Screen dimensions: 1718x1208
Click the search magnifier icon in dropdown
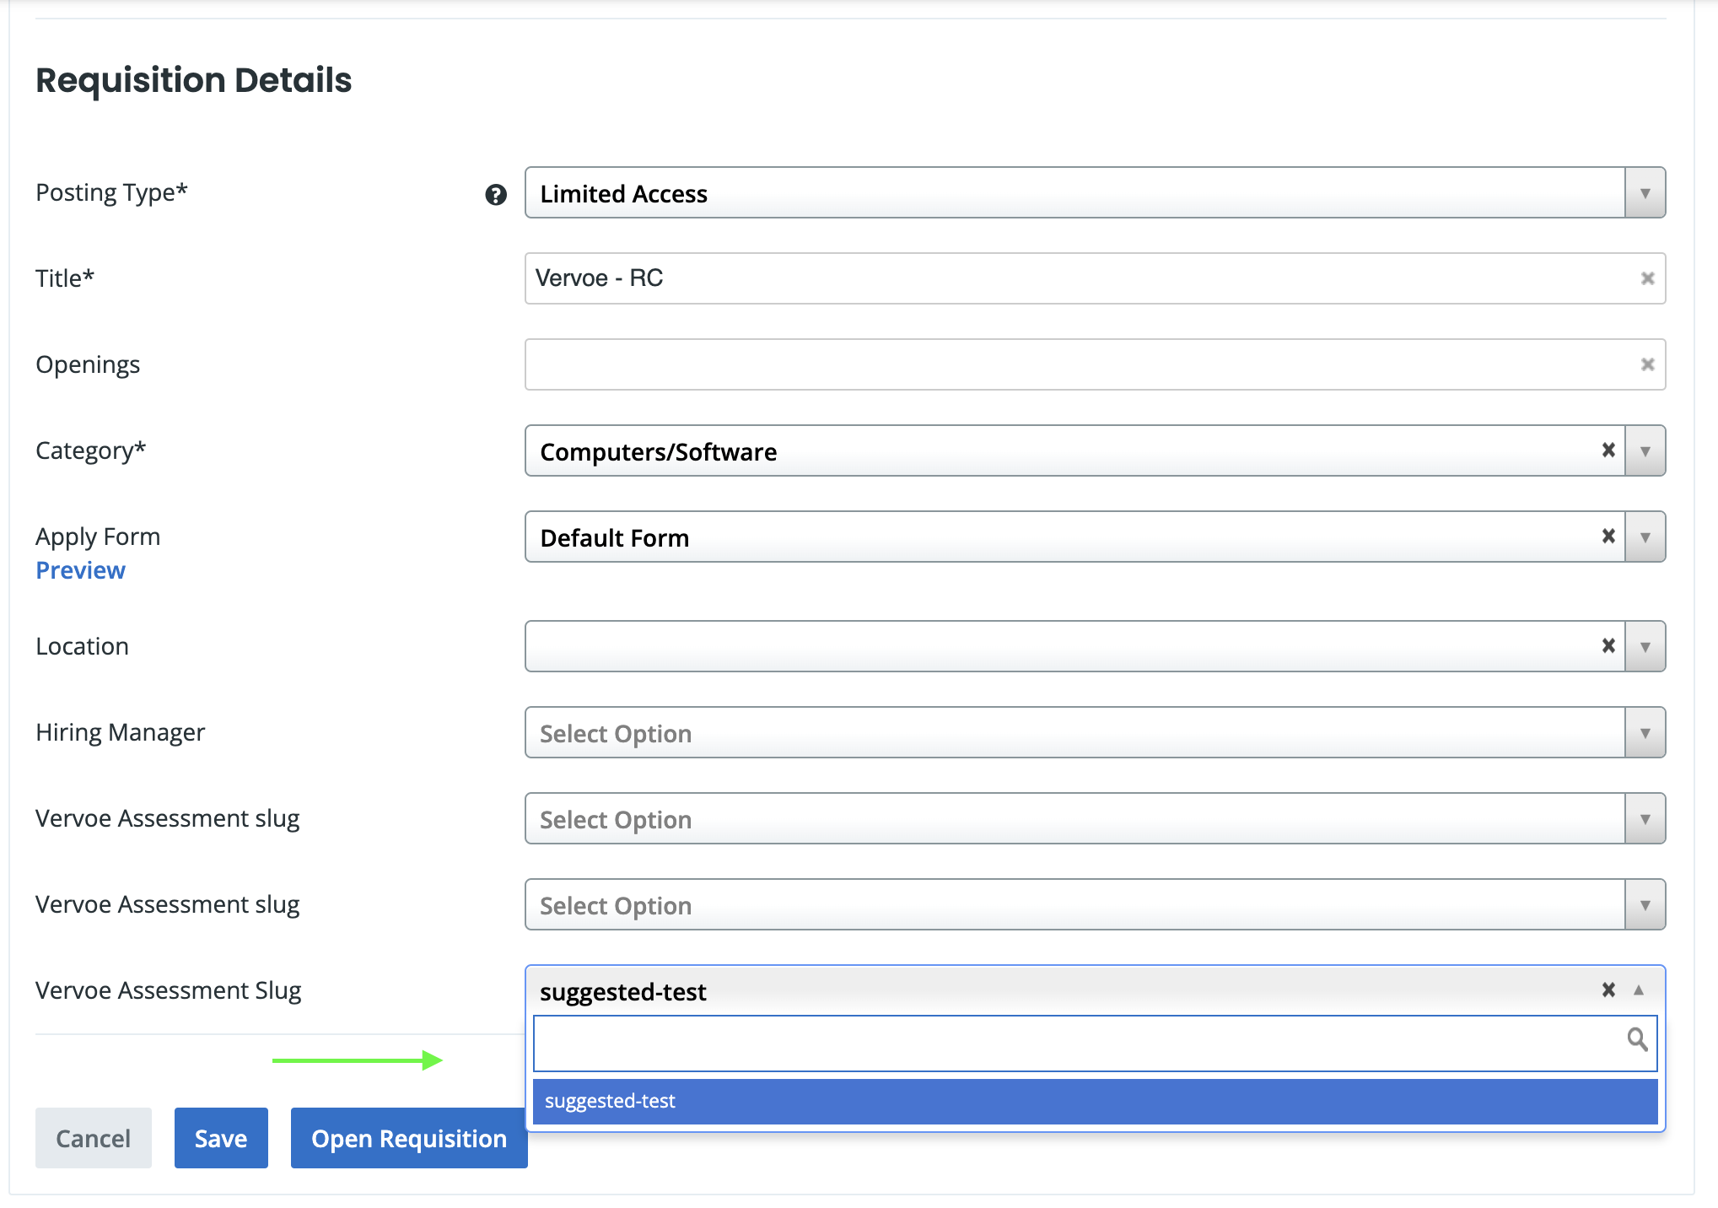coord(1637,1039)
